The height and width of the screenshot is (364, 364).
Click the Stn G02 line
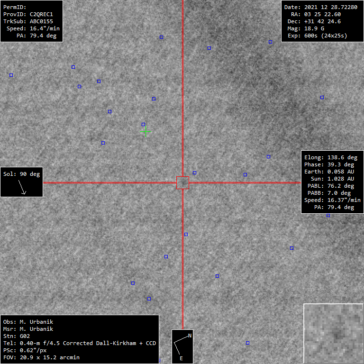(x=17, y=336)
